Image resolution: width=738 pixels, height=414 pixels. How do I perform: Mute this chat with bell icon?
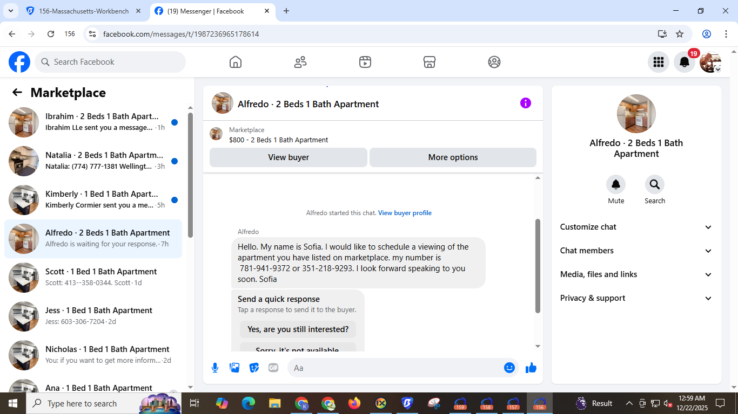coord(616,184)
